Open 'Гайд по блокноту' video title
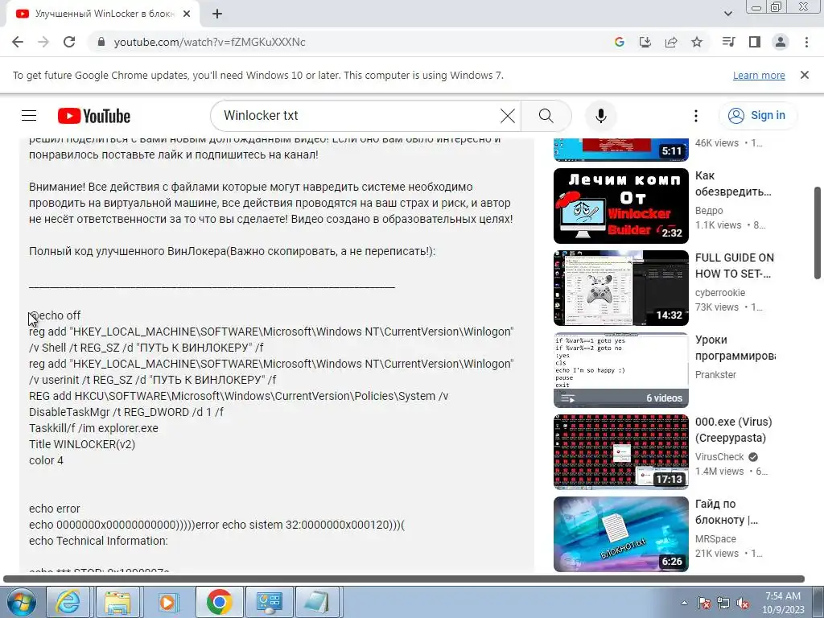The image size is (824, 618). tap(727, 512)
